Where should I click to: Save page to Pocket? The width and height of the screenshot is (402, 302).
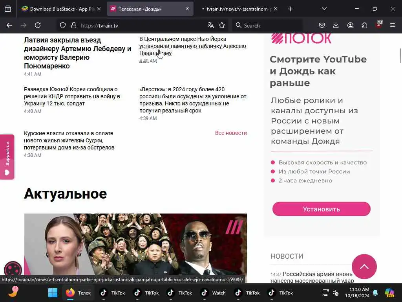(x=322, y=25)
